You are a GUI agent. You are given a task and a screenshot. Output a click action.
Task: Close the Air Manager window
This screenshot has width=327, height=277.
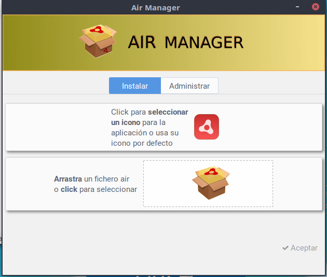[x=316, y=7]
